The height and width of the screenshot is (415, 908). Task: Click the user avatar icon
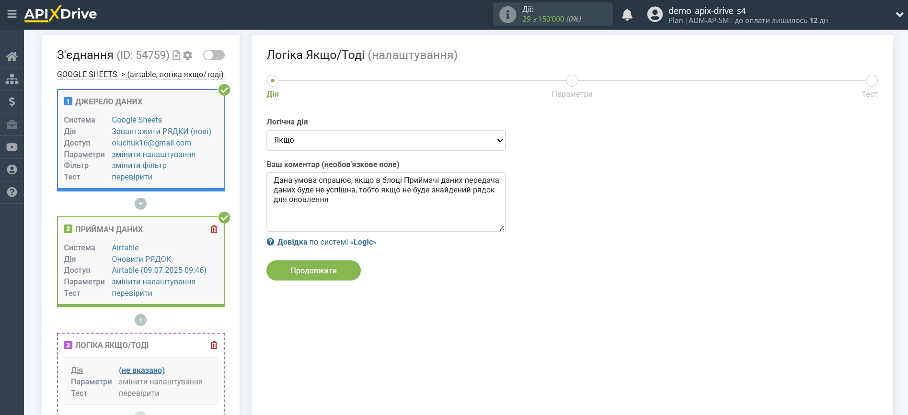point(655,14)
